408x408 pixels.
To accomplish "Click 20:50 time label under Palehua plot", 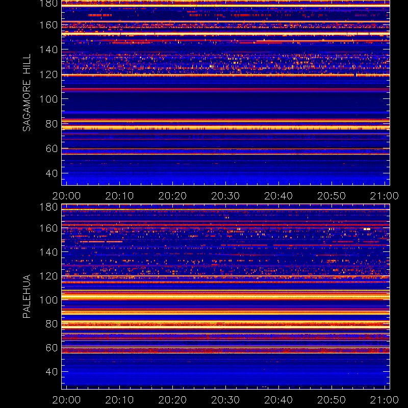I will click(331, 400).
